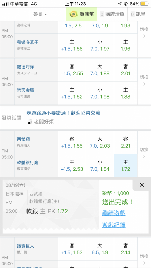Open the 魯哥 account dropdown

40,14
